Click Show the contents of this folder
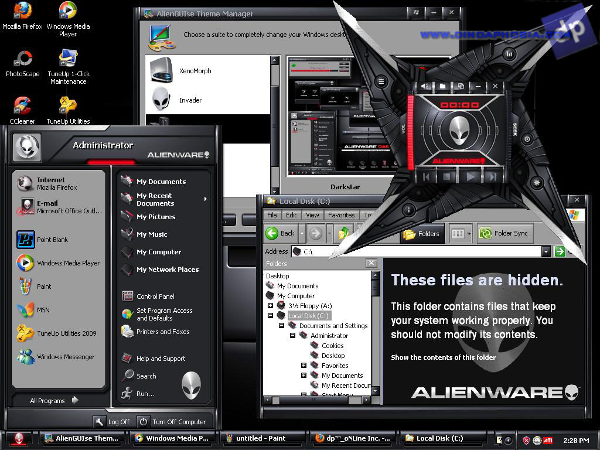The width and height of the screenshot is (600, 450). pos(443,357)
